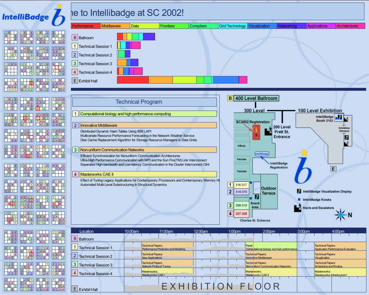The image size is (369, 295).
Task: Select the red Performance legend swatch
Action: point(86,26)
